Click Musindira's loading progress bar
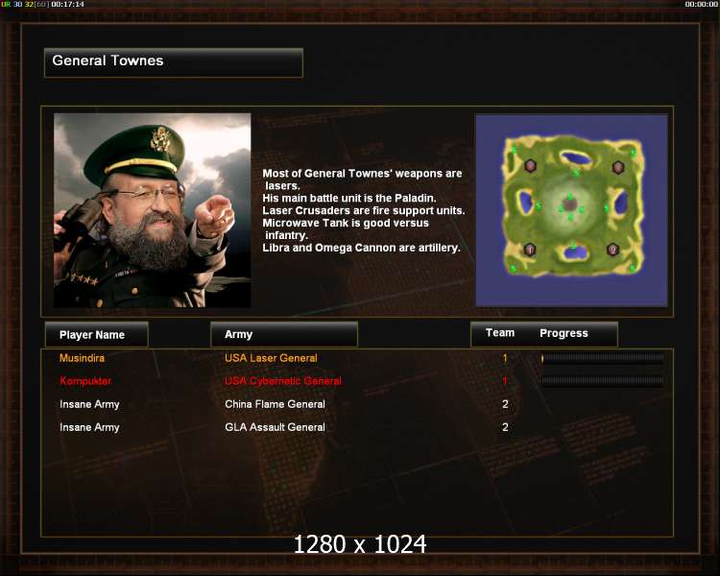Screen dimensions: 720x576 602,358
